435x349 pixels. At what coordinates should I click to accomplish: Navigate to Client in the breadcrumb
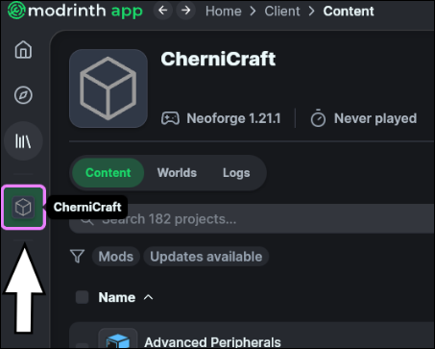pyautogui.click(x=282, y=12)
